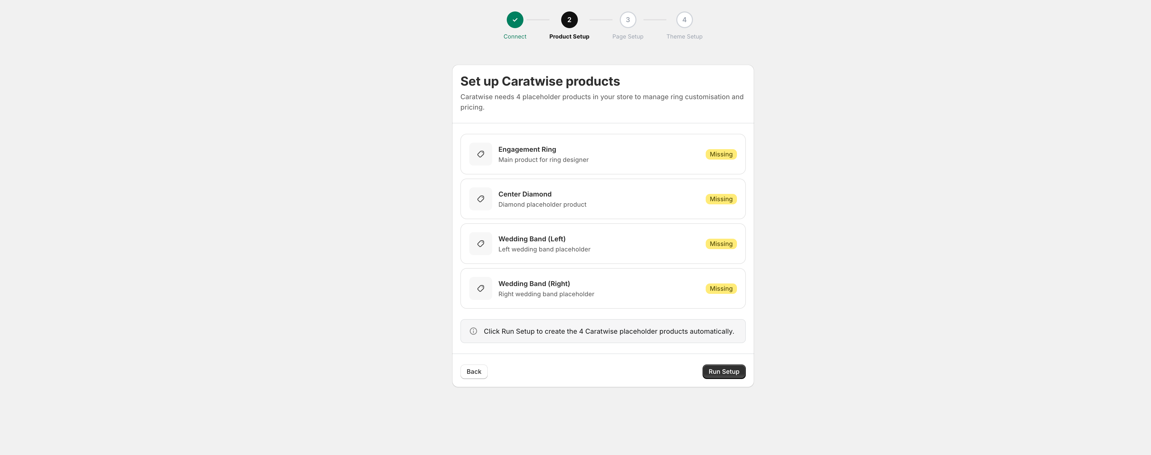The height and width of the screenshot is (455, 1151).
Task: Click the Wedding Band (Left) tag icon
Action: click(x=480, y=243)
